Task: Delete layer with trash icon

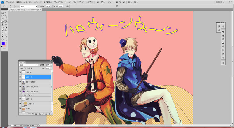Action: point(49,114)
